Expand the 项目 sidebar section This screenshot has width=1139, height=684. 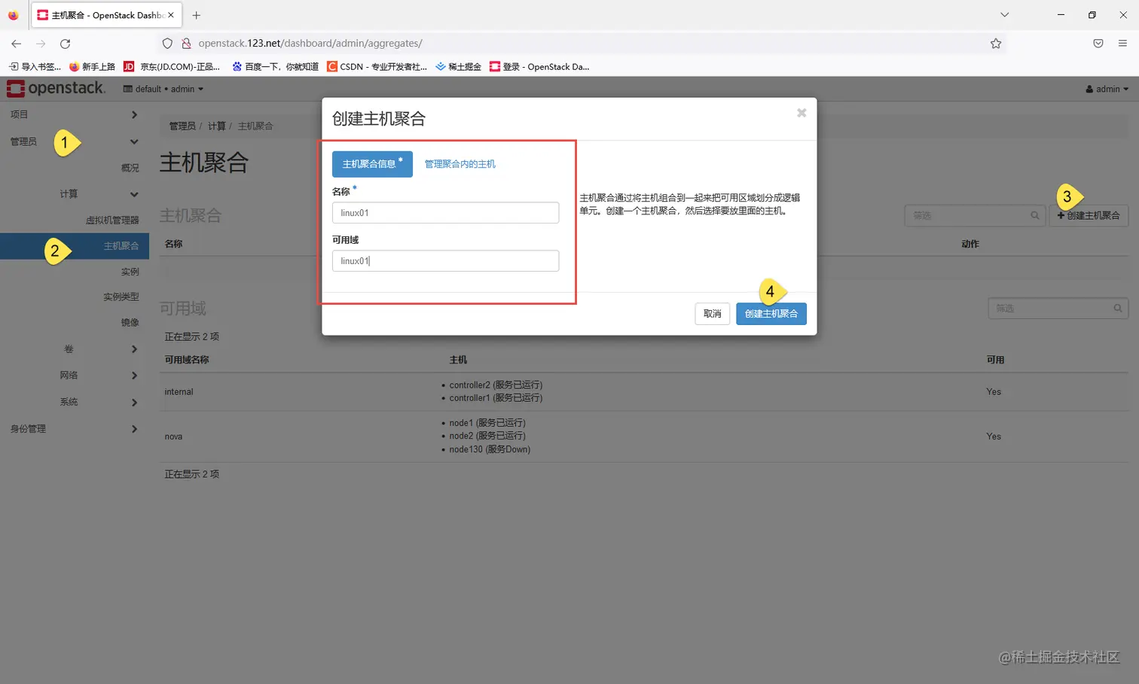click(75, 114)
